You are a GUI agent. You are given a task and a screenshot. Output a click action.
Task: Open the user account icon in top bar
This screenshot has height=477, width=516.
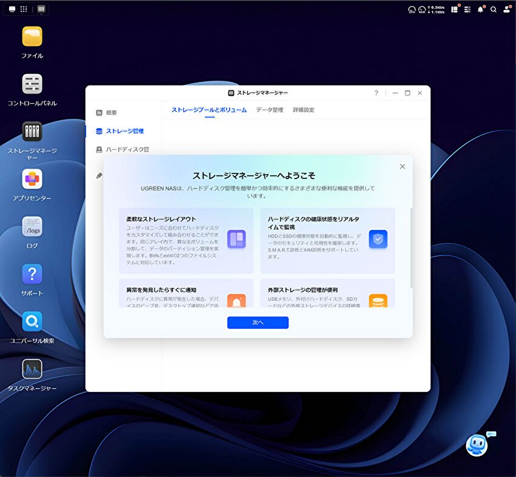pyautogui.click(x=507, y=9)
